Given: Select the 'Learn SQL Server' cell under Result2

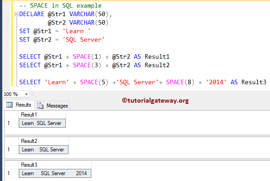Looking at the screenshot, I should (x=43, y=150).
